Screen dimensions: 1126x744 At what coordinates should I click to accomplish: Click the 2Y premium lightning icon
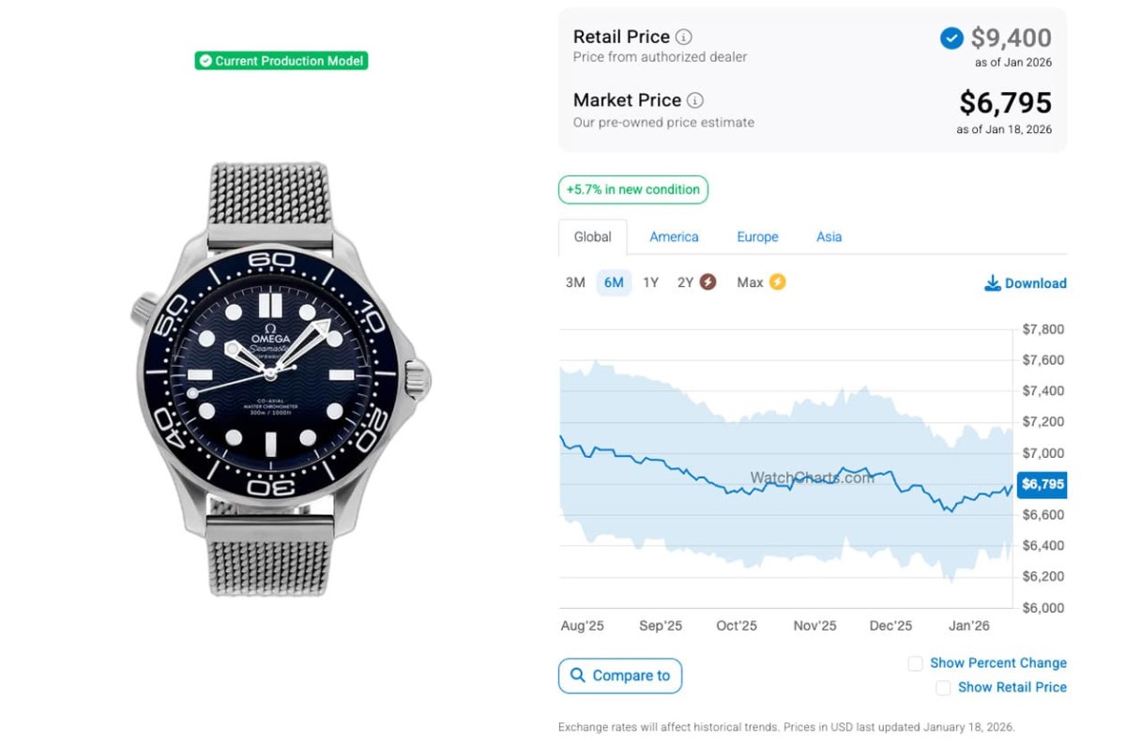point(708,282)
